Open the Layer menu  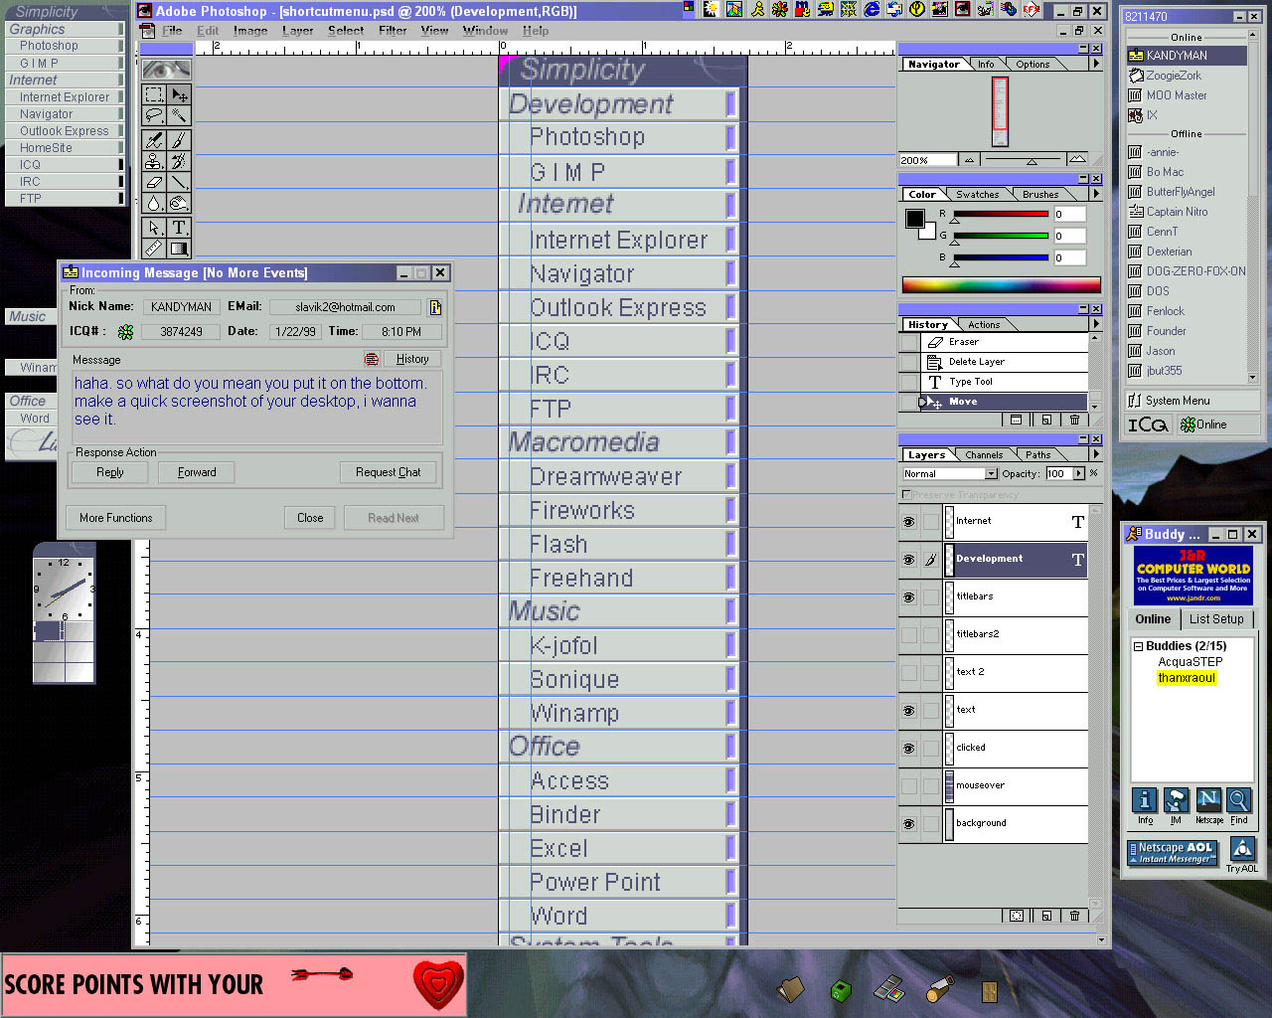[297, 31]
